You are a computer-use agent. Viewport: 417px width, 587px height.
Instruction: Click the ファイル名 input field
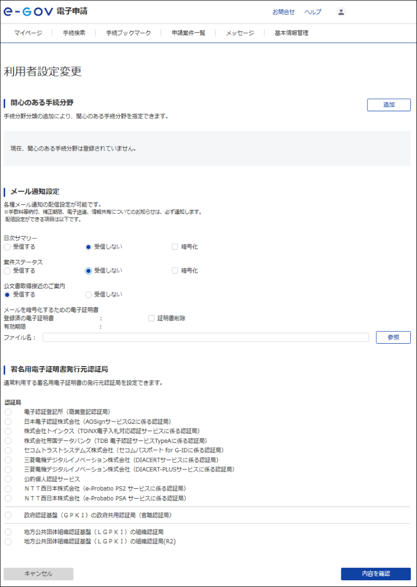pyautogui.click(x=205, y=337)
